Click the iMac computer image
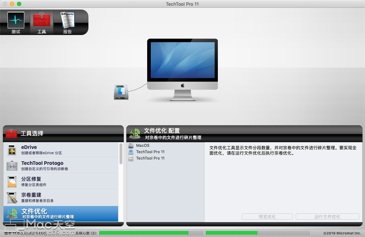Image resolution: width=365 pixels, height=237 pixels. click(182, 69)
